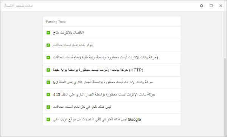Click the بيانات تشخيص الاتصال window title
Viewport: 227px width, 137px height.
point(18,6)
